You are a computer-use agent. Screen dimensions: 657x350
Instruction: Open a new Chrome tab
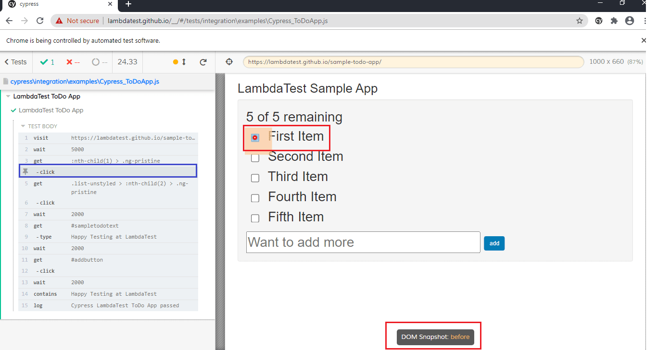128,4
